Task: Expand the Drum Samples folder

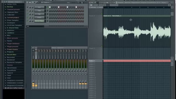Action: pyautogui.click(x=13, y=20)
